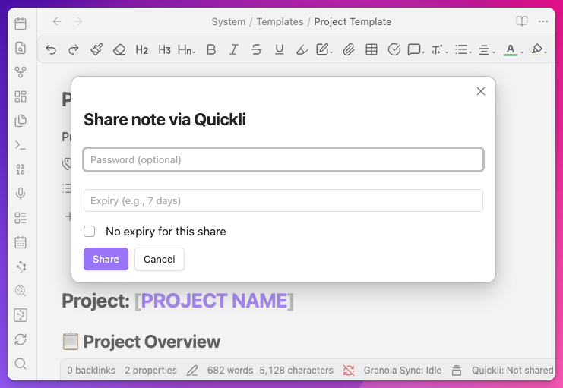Insert a table from the toolbar

(x=372, y=49)
